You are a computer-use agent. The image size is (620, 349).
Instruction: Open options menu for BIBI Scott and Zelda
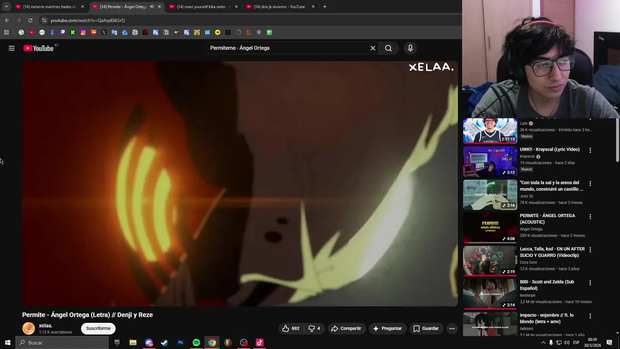590,283
